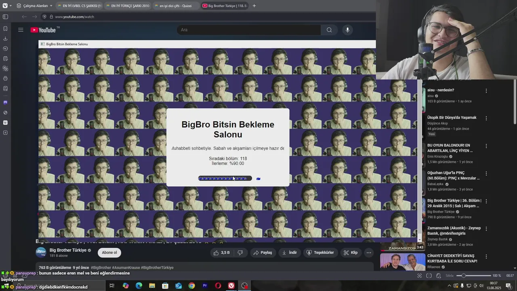Click the YouTube Ara search field
The width and height of the screenshot is (517, 291).
249,30
